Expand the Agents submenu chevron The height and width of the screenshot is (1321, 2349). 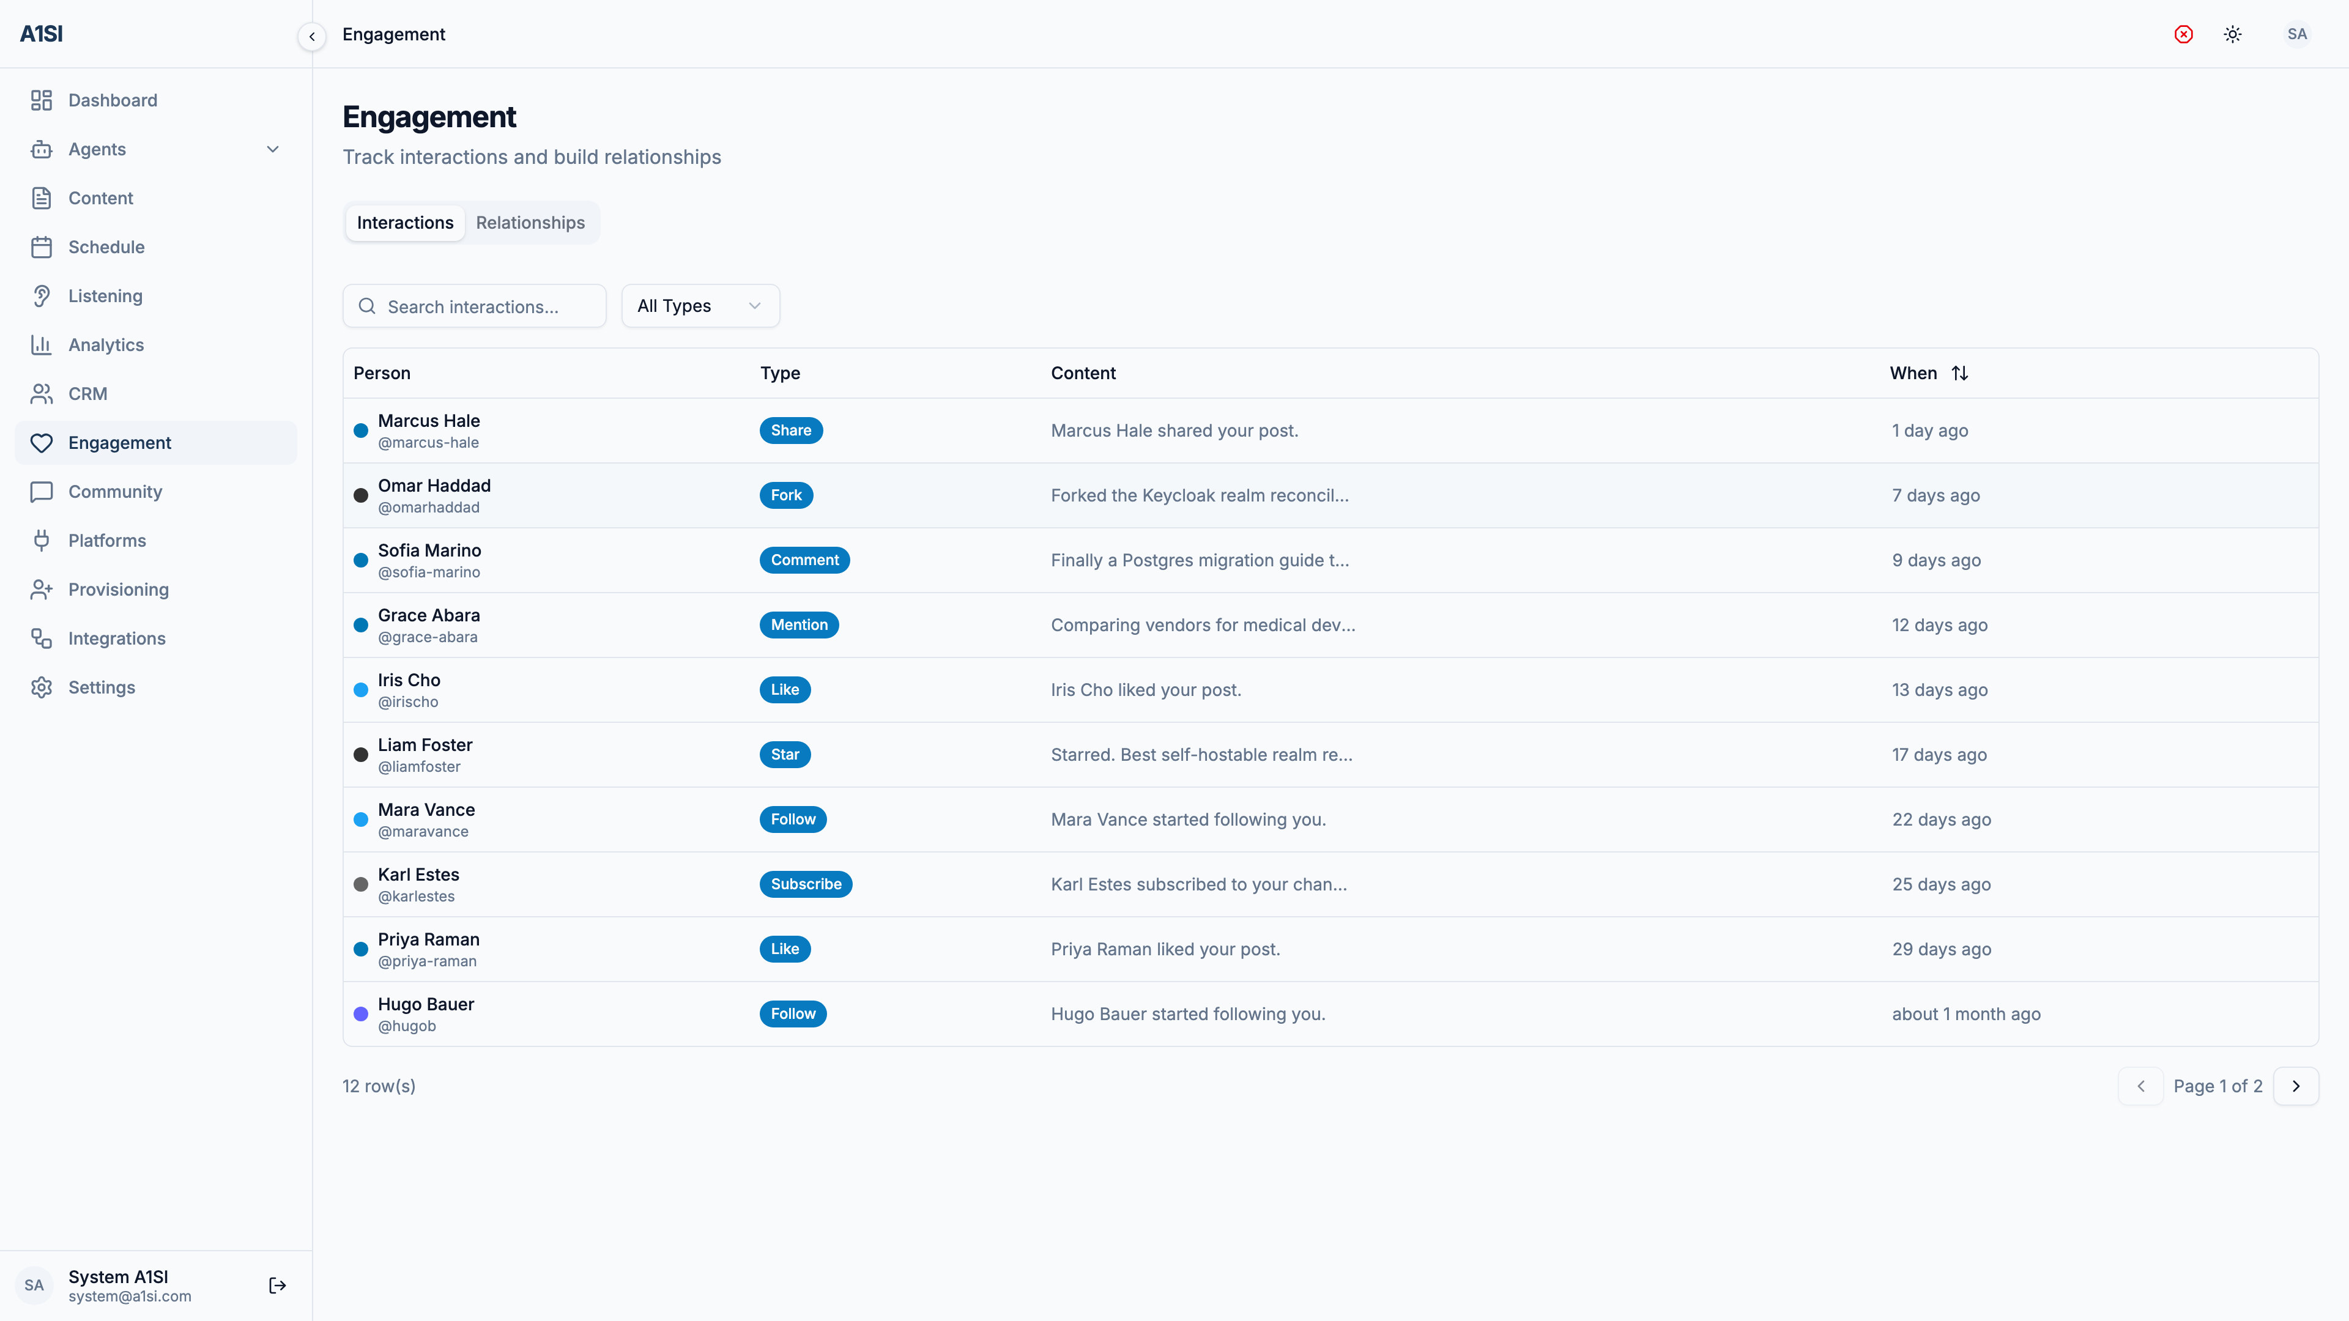pos(273,149)
